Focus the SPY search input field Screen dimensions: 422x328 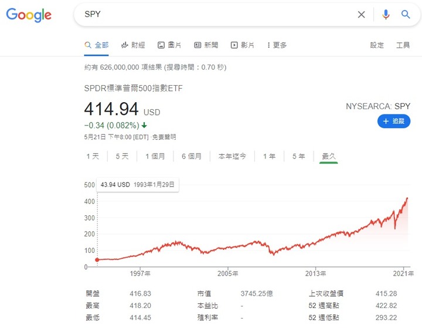pyautogui.click(x=215, y=14)
